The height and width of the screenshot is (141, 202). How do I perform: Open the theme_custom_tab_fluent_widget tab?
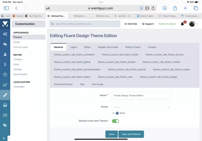pyautogui.click(x=159, y=77)
